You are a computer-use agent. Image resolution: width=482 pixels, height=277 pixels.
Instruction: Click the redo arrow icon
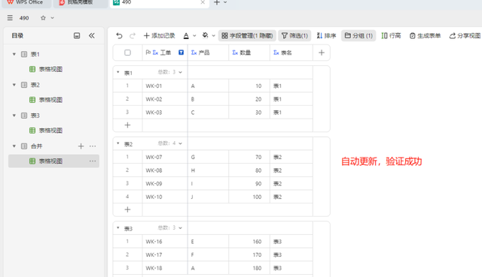(133, 36)
